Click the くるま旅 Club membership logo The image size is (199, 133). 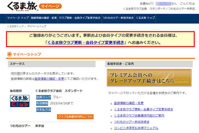[20, 101]
